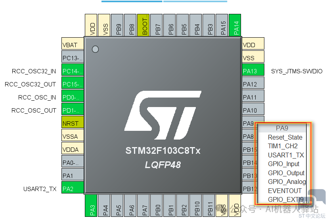Click the PA8 pin
This screenshot has width=329, height=222.
249,135
